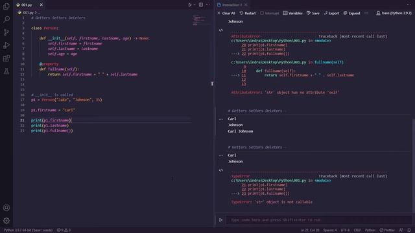Open the Source Control view
Viewport: 415px width, 233px height.
click(x=6, y=32)
